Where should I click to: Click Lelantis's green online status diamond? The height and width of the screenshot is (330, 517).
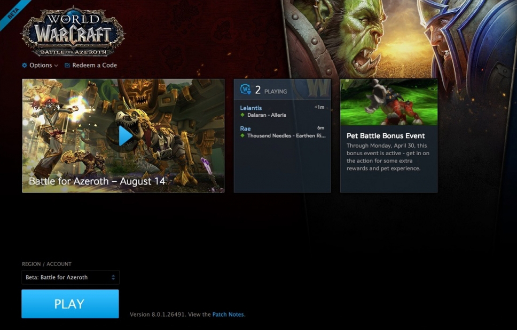[242, 115]
